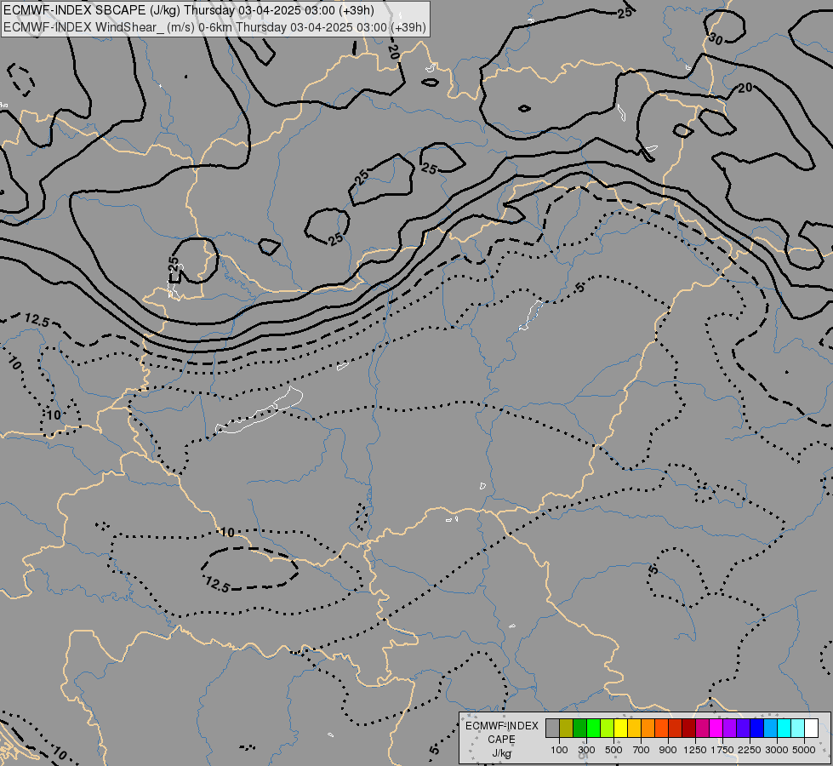This screenshot has width=833, height=766.
Task: Click the '900' legend value
Action: point(668,750)
